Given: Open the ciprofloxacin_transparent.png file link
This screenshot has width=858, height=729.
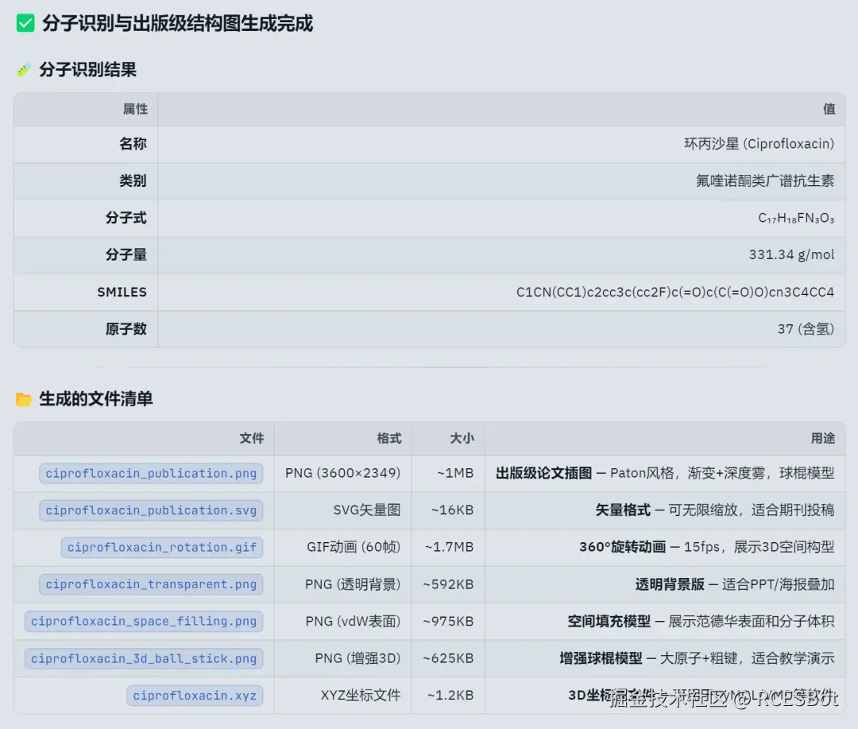Looking at the screenshot, I should coord(150,584).
